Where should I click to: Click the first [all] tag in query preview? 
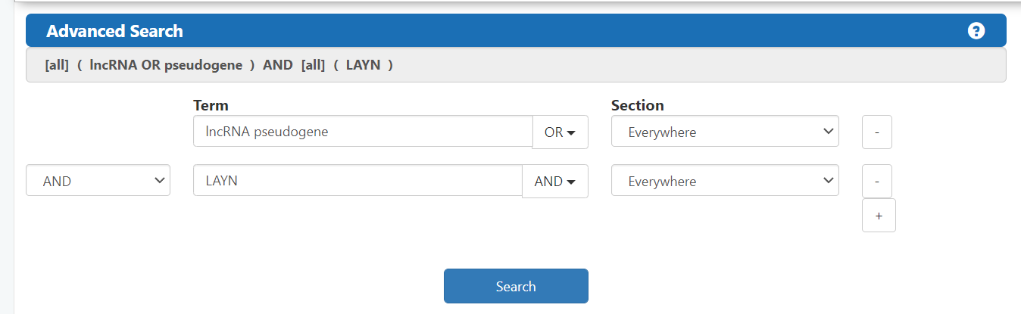point(57,65)
